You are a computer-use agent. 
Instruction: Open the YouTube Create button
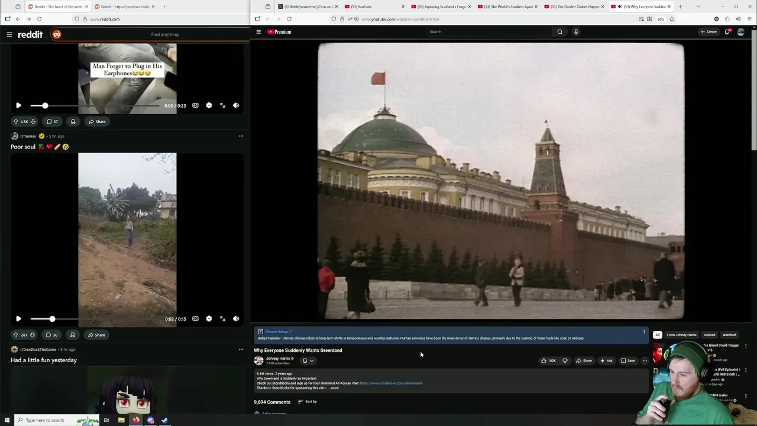click(709, 32)
